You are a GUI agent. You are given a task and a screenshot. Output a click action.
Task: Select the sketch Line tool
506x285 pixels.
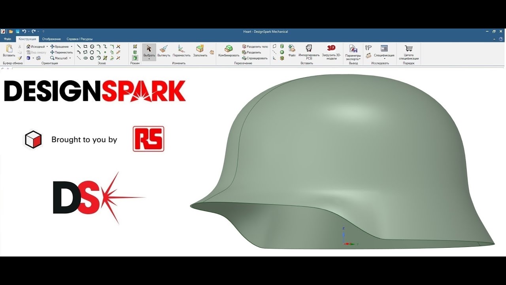(79, 46)
